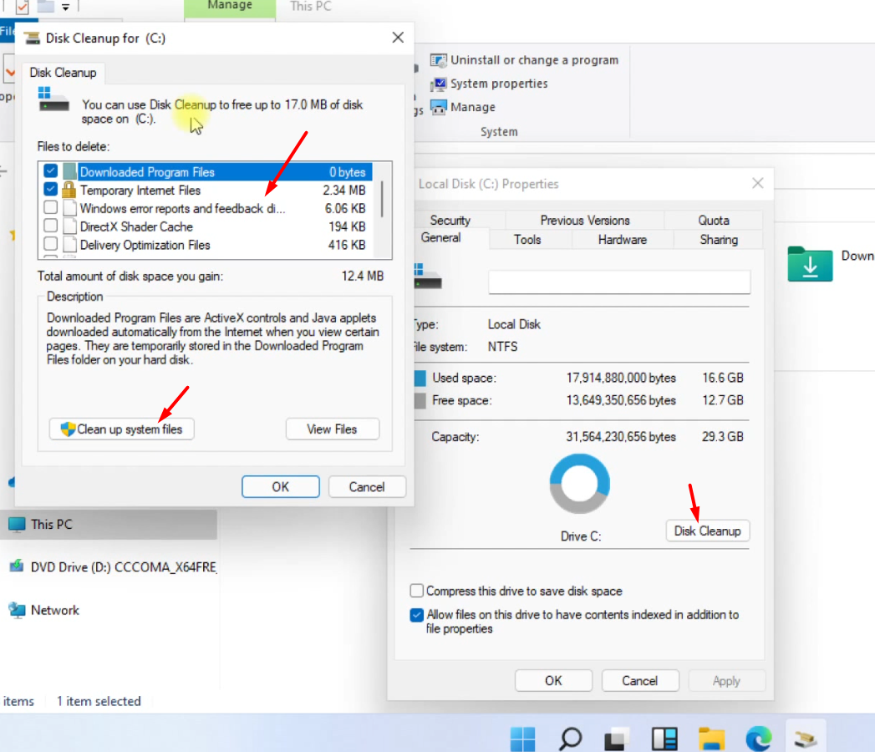
Task: Launch Microsoft Edge from the taskbar
Action: click(x=758, y=739)
